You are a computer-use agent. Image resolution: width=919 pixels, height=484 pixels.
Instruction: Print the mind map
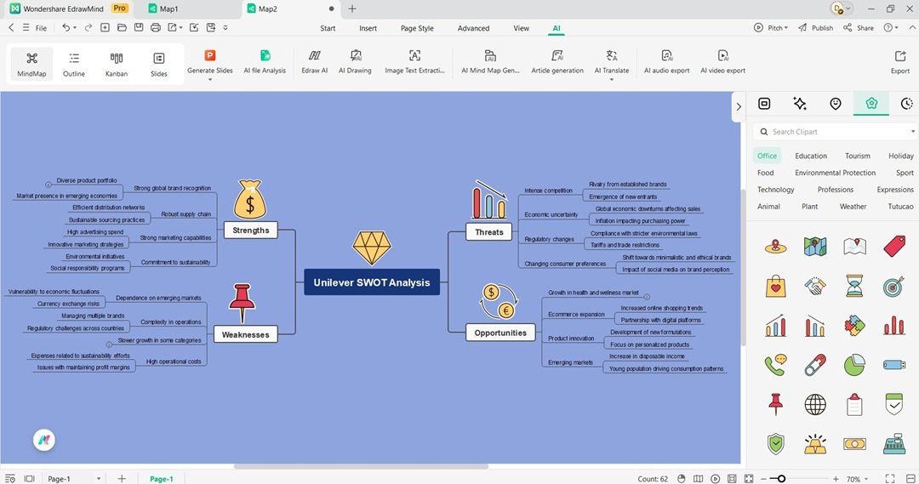point(156,27)
